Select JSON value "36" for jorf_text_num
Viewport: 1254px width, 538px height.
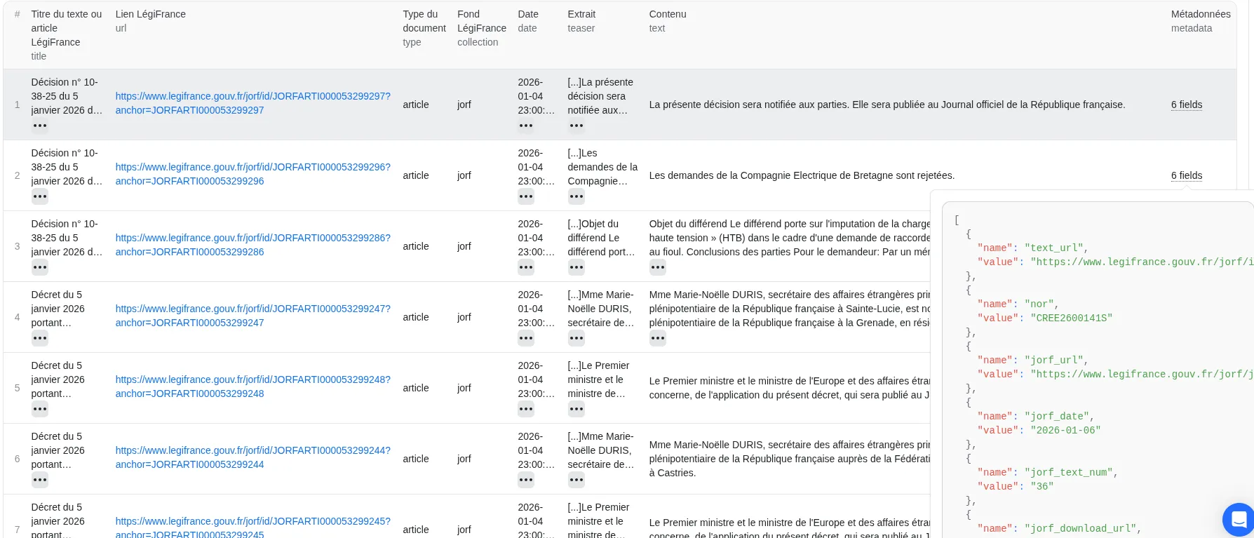(x=1041, y=486)
